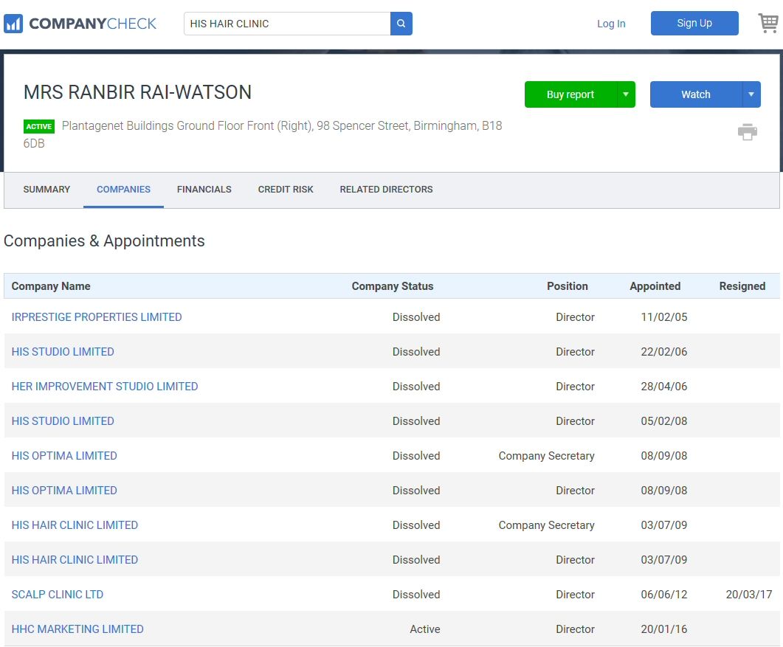783x647 pixels.
Task: Open HIS HAIR CLINIC LIMITED Director row link
Action: (x=75, y=560)
